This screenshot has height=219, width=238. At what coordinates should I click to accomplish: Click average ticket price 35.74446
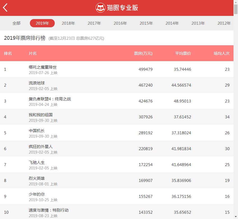(x=182, y=69)
